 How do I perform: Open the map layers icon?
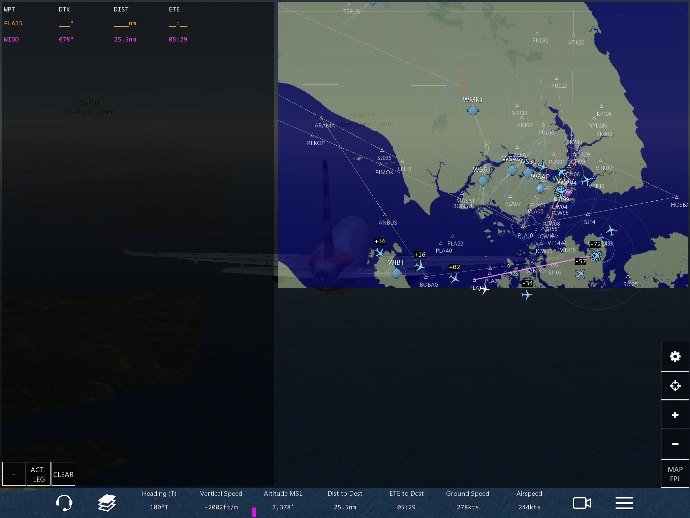click(x=107, y=503)
